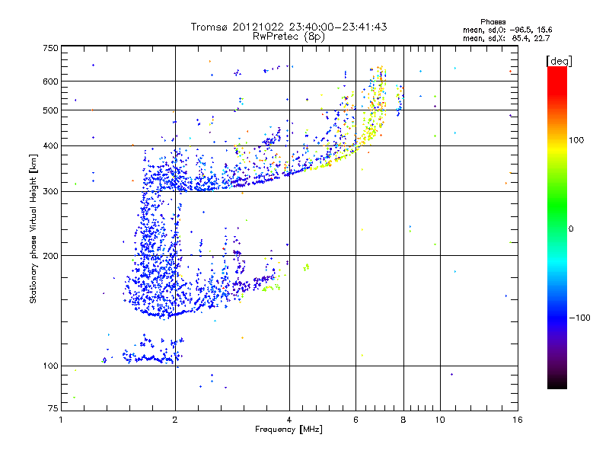This screenshot has height=457, width=609.
Task: Click the y-axis tick label '75'
Action: tap(53, 408)
